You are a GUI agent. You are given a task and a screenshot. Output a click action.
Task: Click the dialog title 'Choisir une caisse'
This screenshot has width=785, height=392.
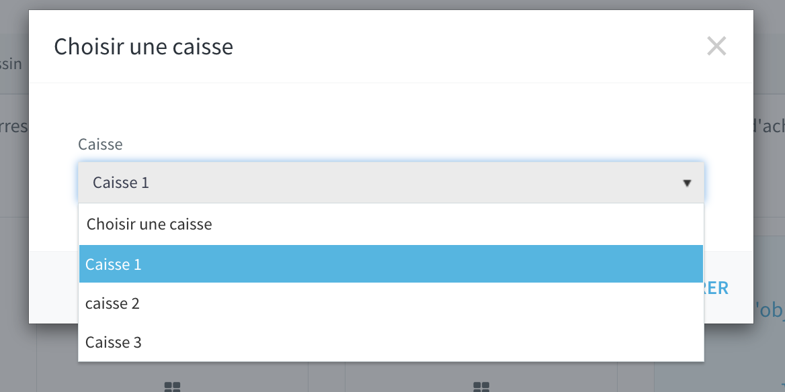[x=143, y=46]
